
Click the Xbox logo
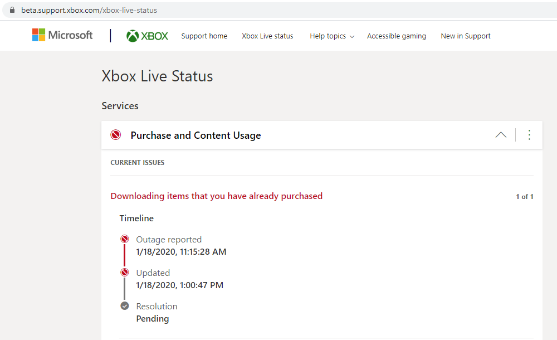coord(147,36)
